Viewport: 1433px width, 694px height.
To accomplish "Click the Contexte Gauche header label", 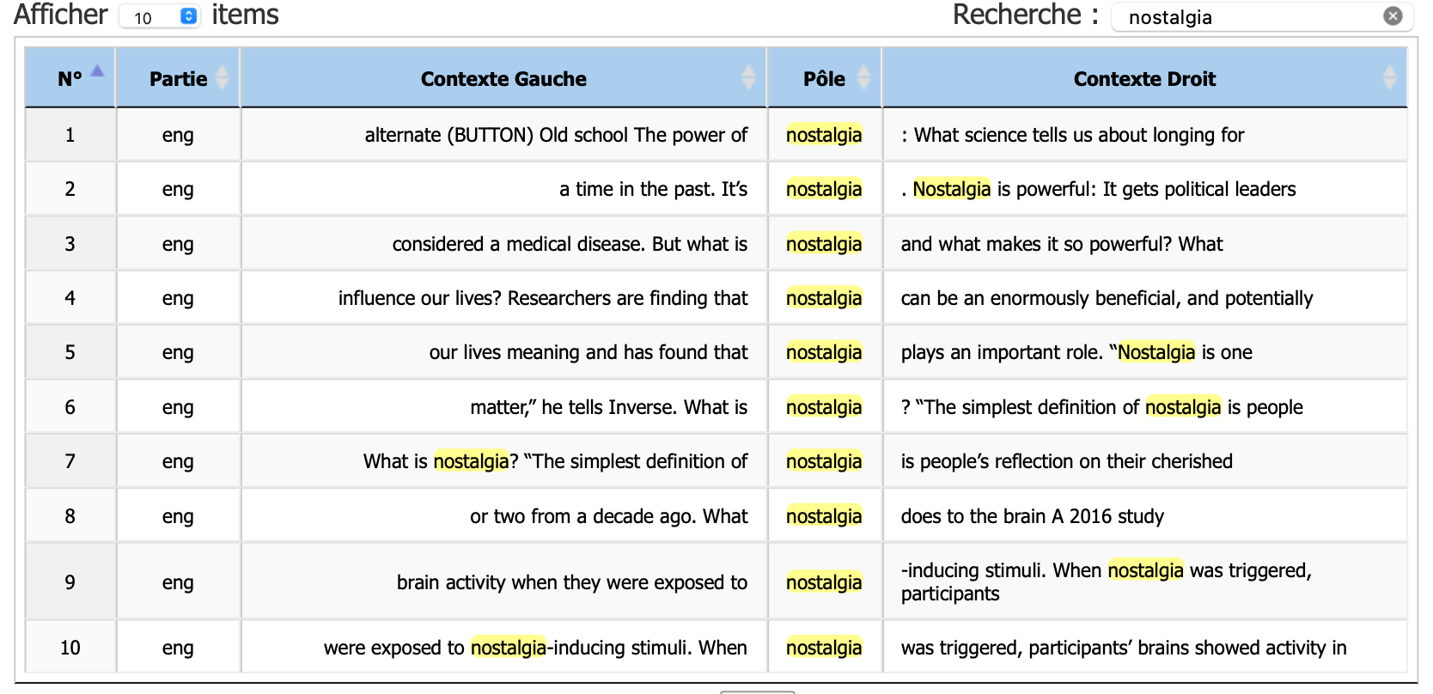I will click(503, 79).
